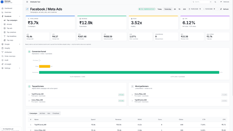
Task: Click the sidebar collapse icon beside SiteGuide Test
Action: tap(27, 2)
